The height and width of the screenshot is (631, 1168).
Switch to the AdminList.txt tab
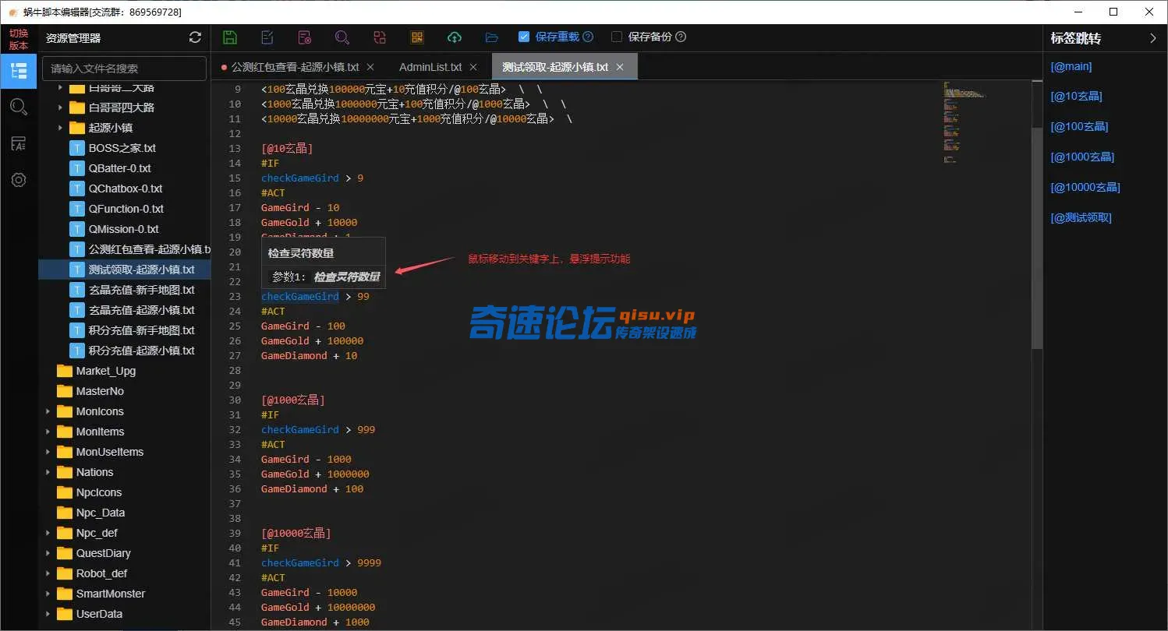(x=430, y=67)
